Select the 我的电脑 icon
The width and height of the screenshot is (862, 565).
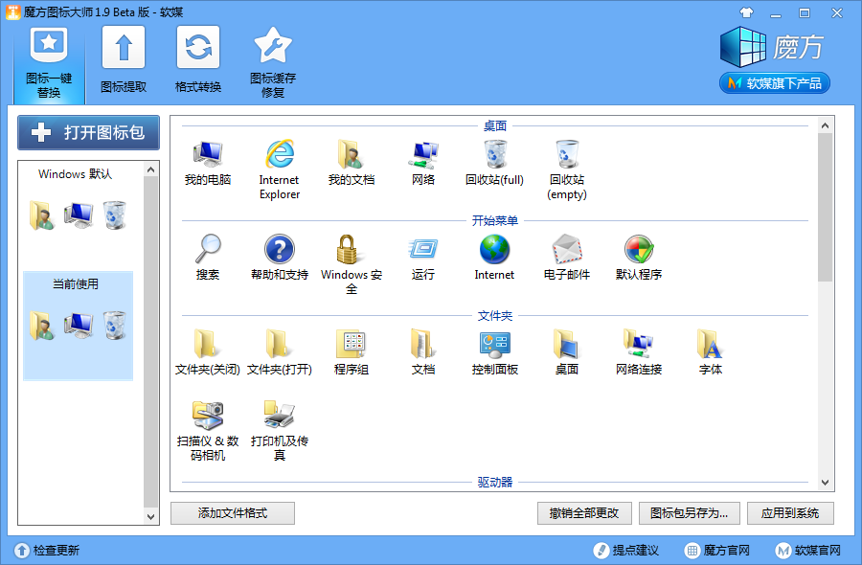point(208,163)
